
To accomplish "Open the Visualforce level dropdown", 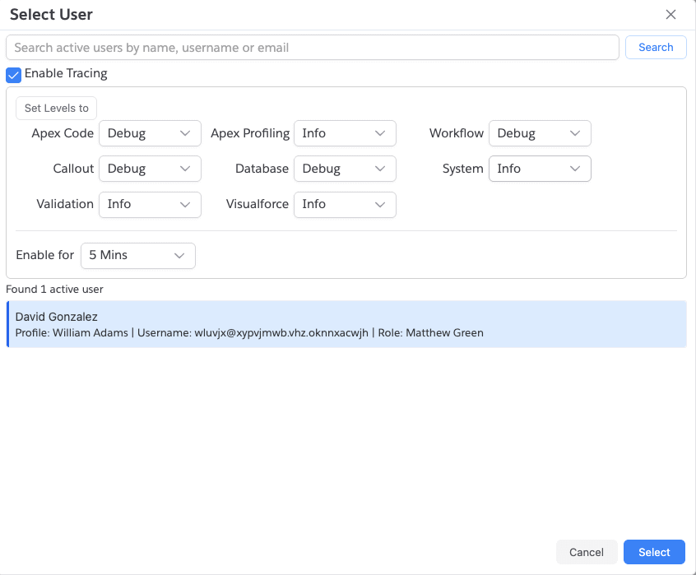I will pyautogui.click(x=345, y=204).
